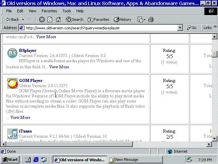Open the History pane from the toolbar
Image resolution: width=218 pixels, height=164 pixels.
tap(123, 19)
